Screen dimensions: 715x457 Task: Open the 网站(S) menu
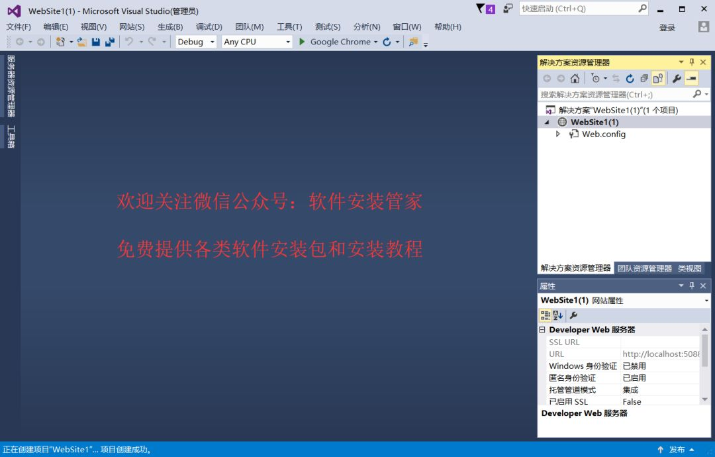[132, 27]
